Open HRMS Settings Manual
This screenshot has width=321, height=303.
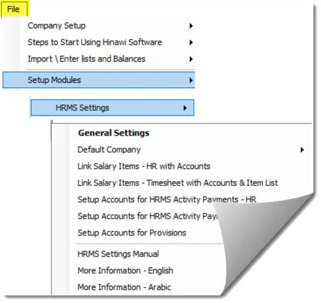click(118, 254)
